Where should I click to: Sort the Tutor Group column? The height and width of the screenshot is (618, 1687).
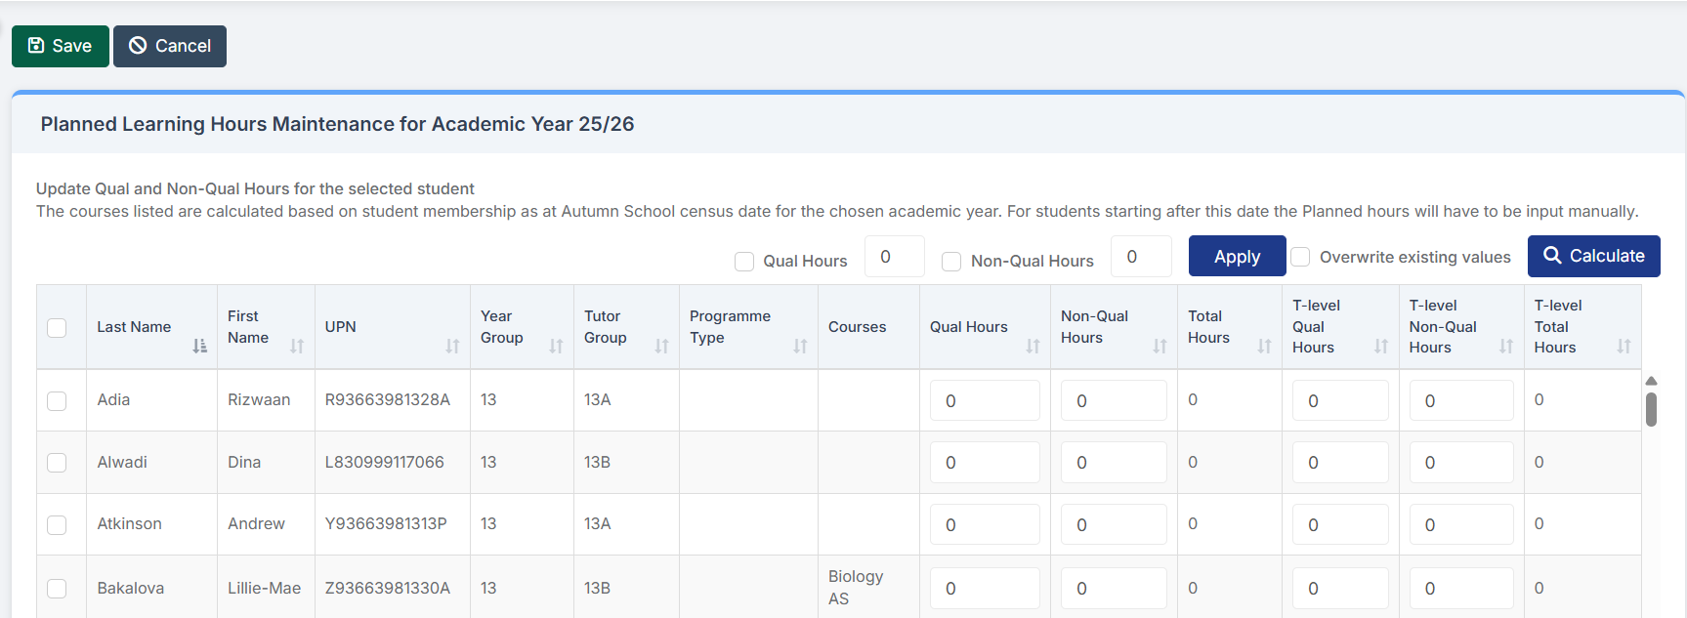click(661, 346)
